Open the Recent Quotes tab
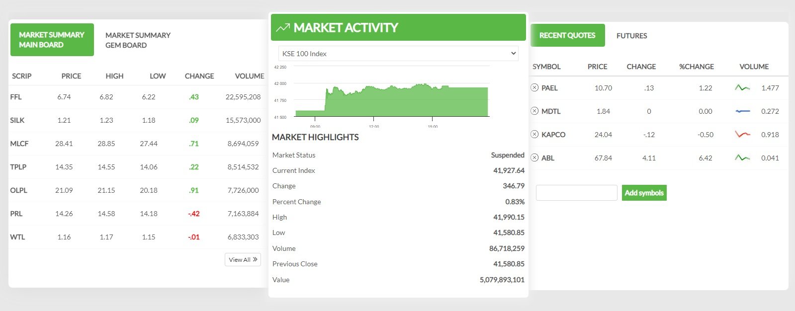795x311 pixels. pos(567,35)
